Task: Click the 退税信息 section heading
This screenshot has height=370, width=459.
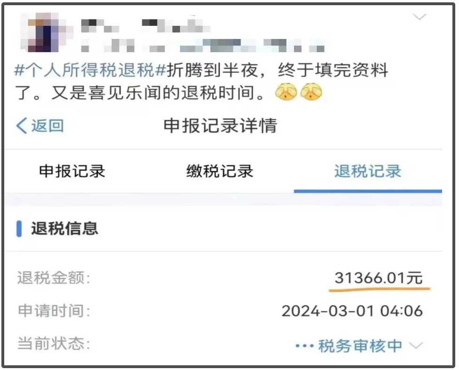Action: point(65,228)
